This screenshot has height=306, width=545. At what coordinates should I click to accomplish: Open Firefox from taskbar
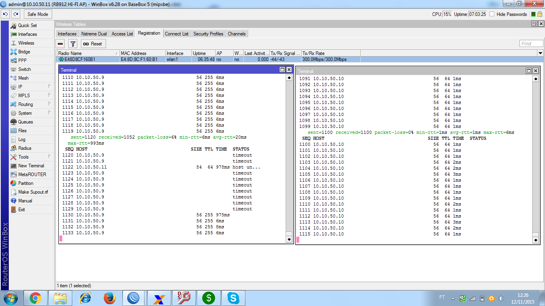pos(109,298)
